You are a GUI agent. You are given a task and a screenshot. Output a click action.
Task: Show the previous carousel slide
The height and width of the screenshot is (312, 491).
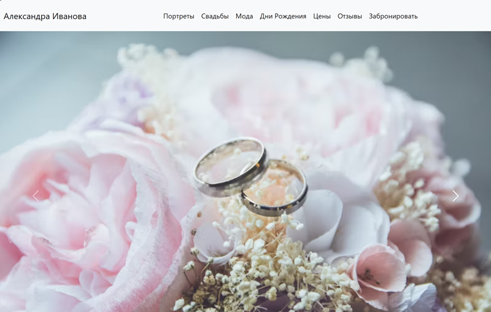tap(36, 196)
